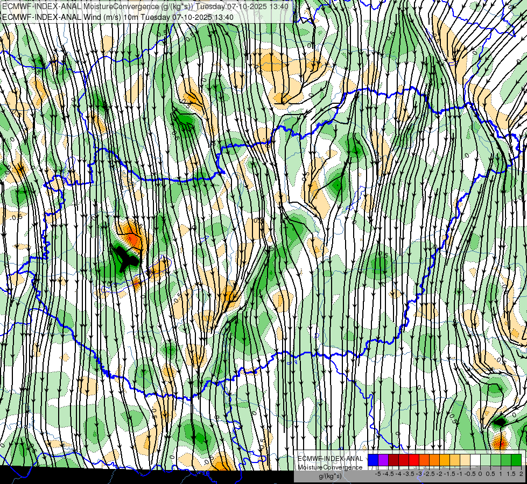Select the bright red swatch between -3.5 and -3
This screenshot has width=527, height=484.
414,460
